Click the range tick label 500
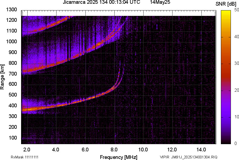This screenshot has width=239, height=160. pyautogui.click(x=13, y=95)
